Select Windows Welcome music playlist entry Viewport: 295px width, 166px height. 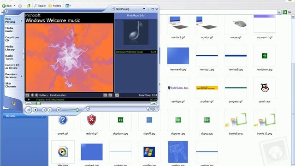click(136, 52)
